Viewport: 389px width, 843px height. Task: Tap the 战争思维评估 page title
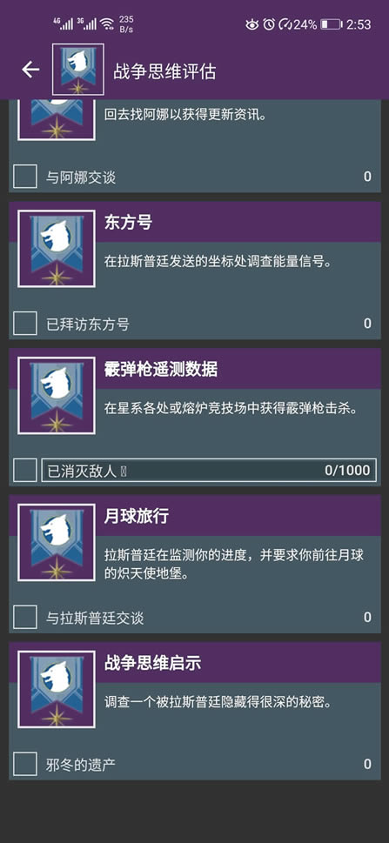point(164,71)
